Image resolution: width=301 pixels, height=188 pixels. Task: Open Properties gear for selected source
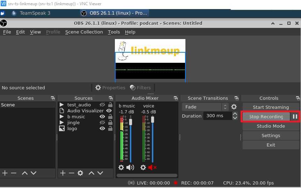(x=98, y=88)
